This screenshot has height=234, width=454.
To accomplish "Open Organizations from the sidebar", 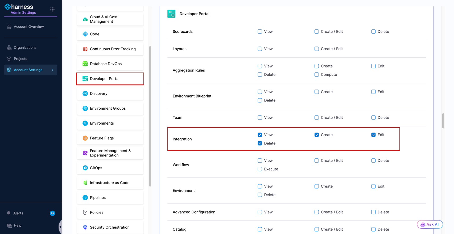I will (31, 48).
